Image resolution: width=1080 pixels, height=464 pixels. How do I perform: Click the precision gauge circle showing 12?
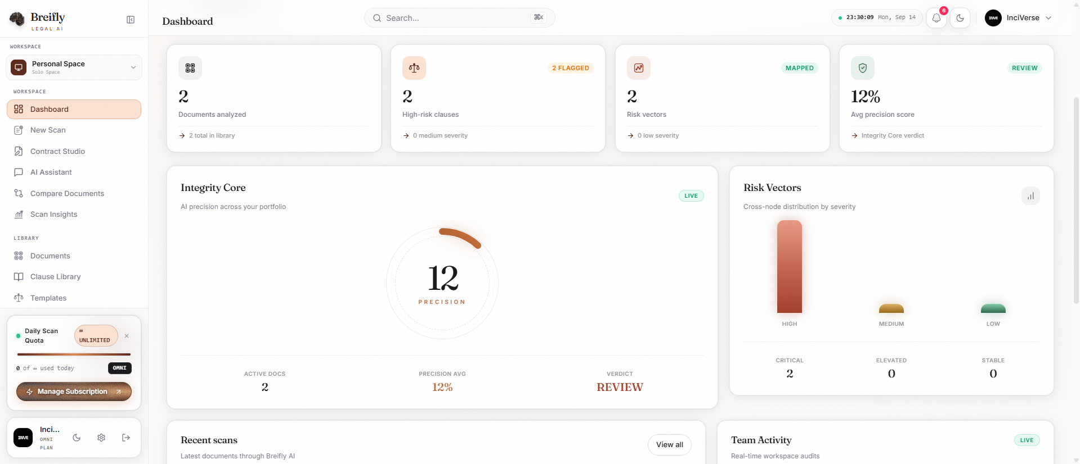point(442,283)
